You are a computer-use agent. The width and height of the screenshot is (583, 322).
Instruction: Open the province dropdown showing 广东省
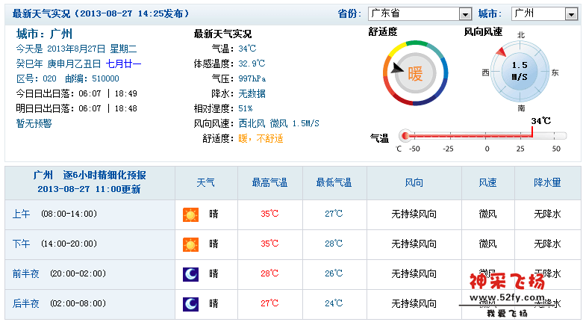coord(420,13)
